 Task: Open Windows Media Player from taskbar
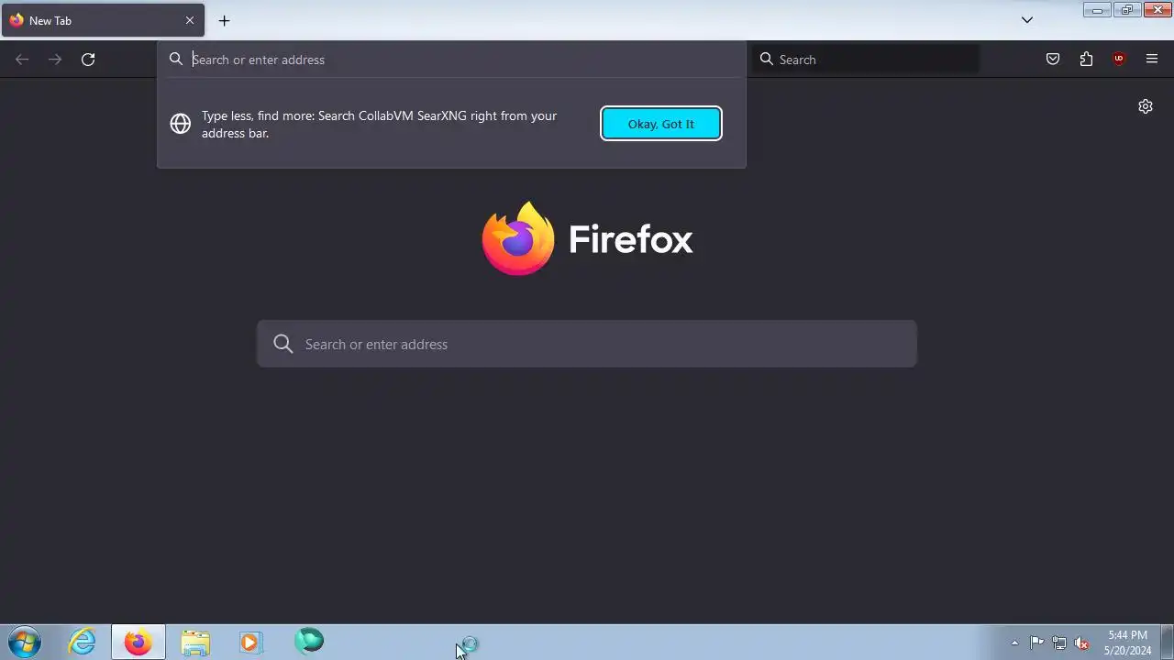tap(250, 642)
